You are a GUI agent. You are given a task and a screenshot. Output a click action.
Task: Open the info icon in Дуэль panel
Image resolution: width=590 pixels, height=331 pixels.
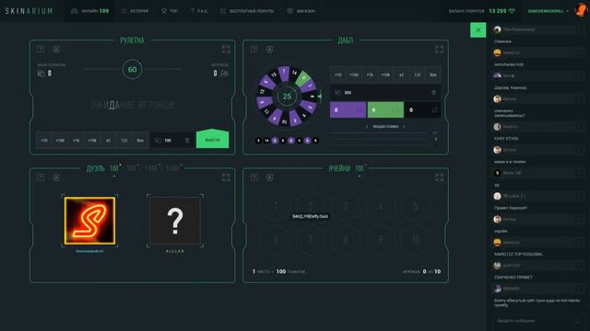tap(41, 177)
